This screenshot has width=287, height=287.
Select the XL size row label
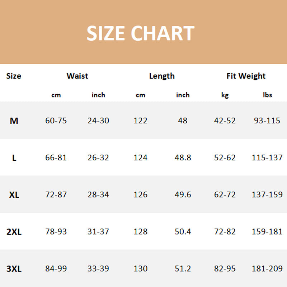pyautogui.click(x=14, y=195)
